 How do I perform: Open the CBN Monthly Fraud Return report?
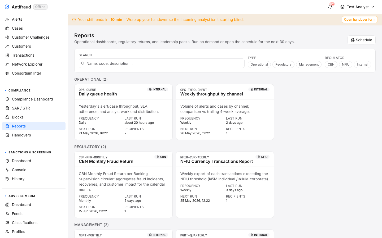[123, 185]
